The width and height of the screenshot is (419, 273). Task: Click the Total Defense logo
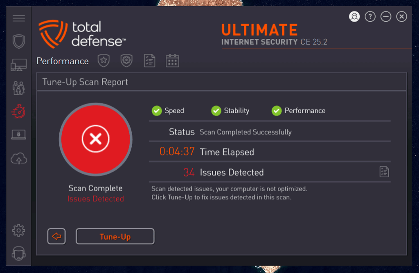82,34
